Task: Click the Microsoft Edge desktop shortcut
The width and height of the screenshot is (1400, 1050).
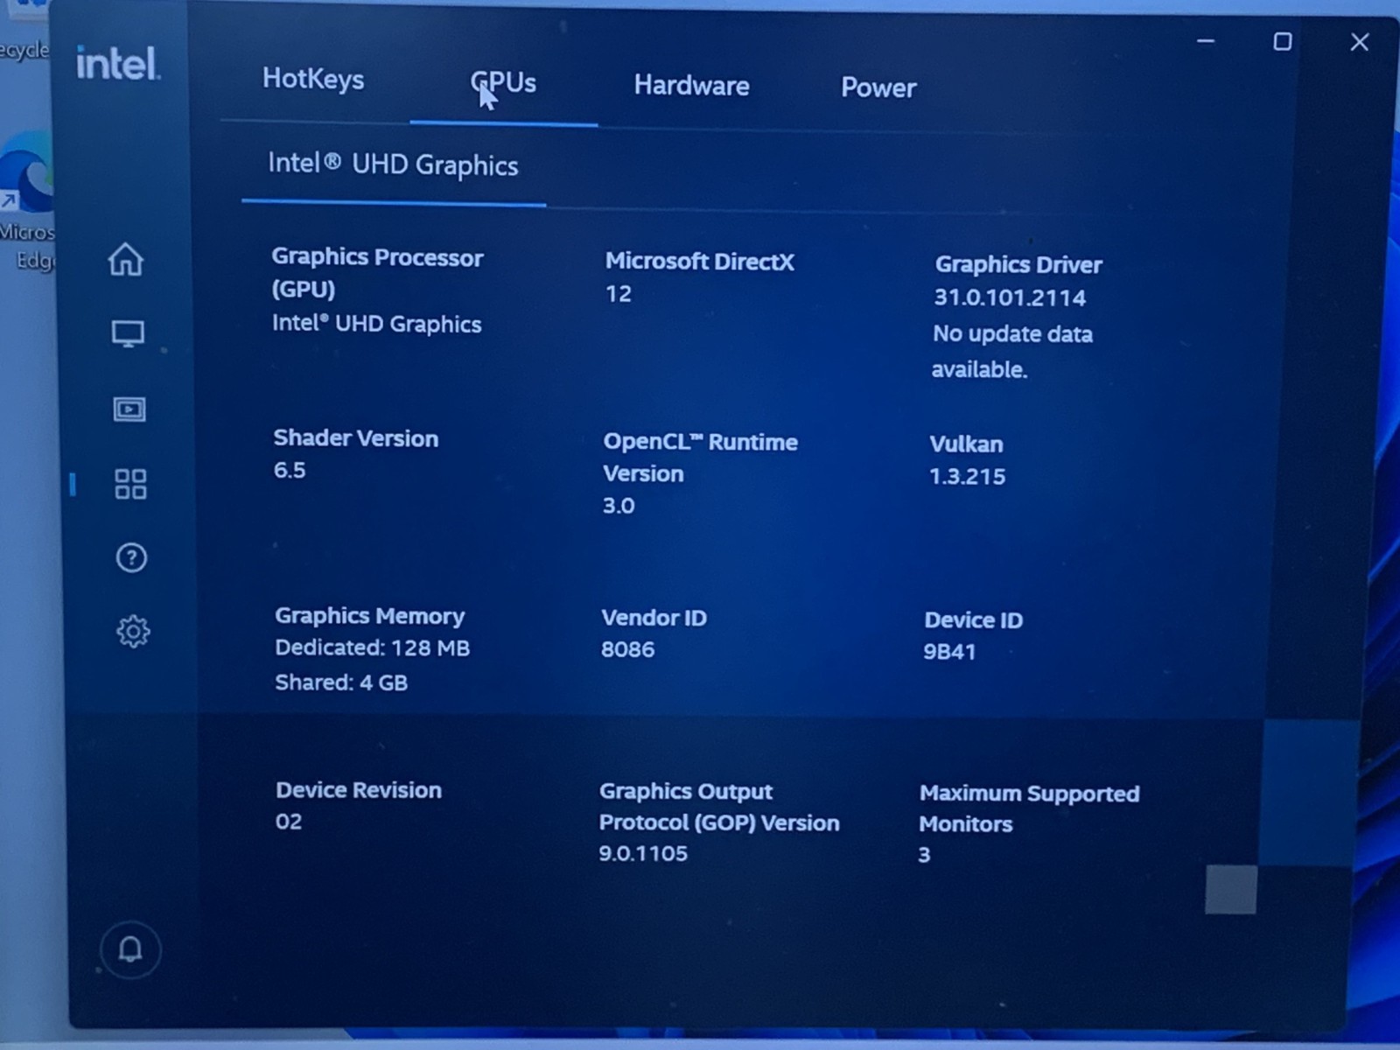Action: coord(26,201)
